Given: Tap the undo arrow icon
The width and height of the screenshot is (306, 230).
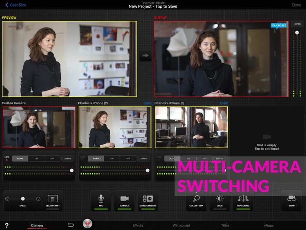Looking at the screenshot, I should tap(71, 225).
